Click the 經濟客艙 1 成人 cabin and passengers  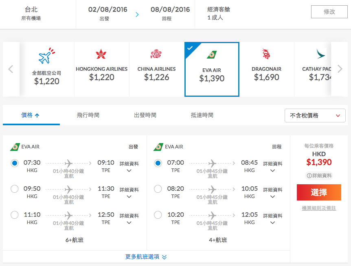[219, 13]
